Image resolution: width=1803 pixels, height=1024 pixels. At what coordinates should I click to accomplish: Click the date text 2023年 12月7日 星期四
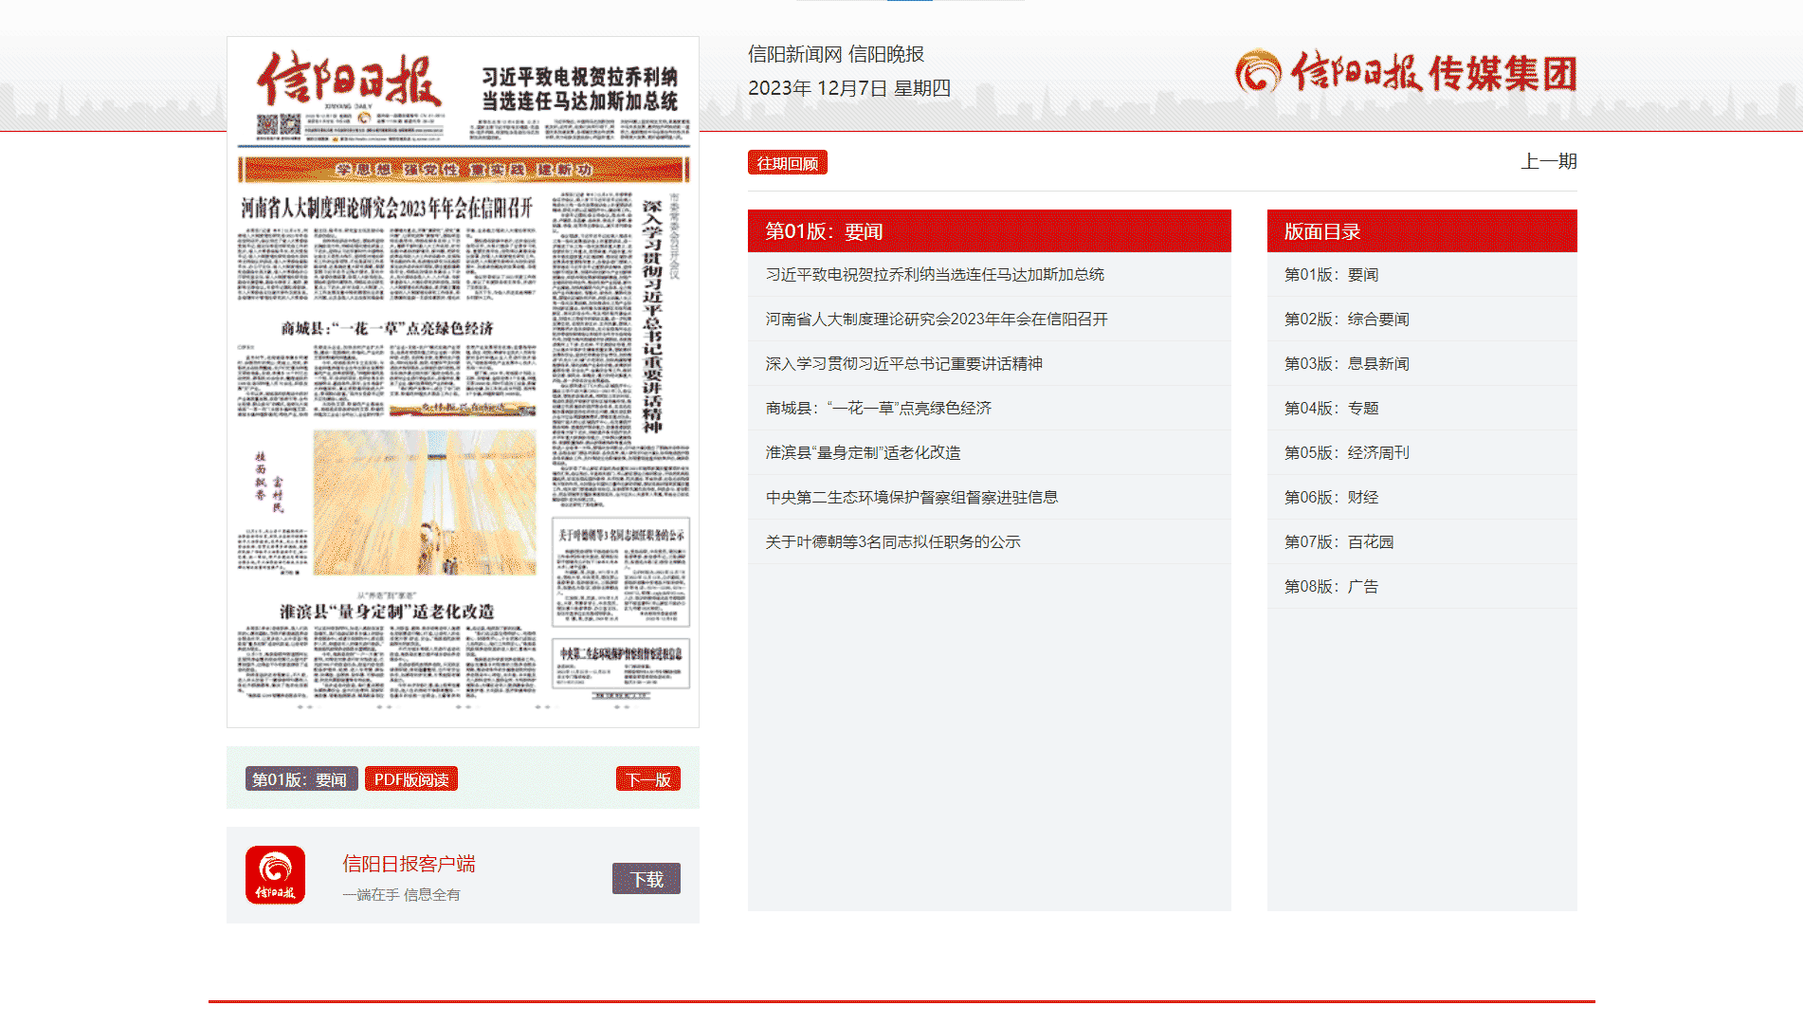(x=849, y=88)
